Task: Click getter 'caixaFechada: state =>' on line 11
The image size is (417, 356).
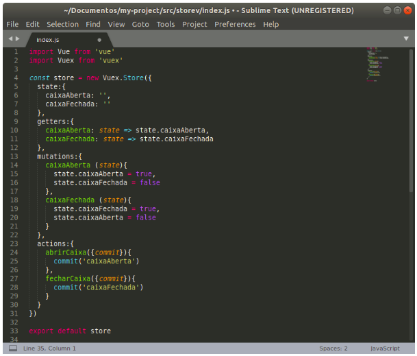Action: point(90,139)
